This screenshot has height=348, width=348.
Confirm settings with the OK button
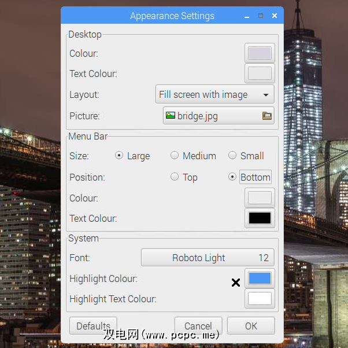(251, 326)
